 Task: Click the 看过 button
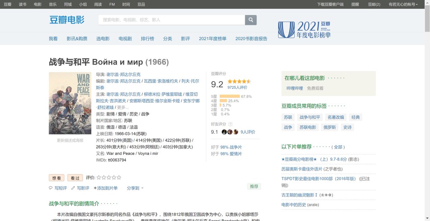coord(75,178)
